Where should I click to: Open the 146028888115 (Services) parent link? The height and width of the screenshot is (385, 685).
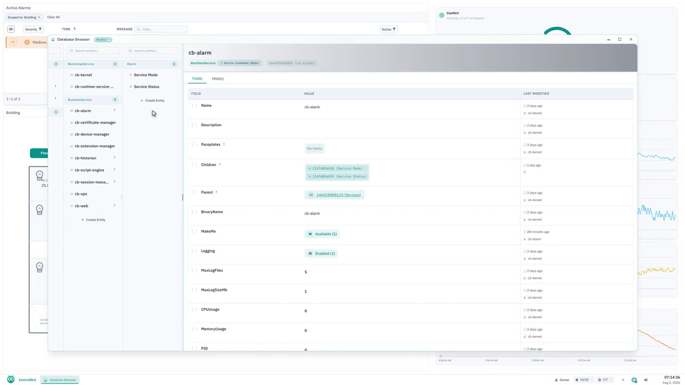pyautogui.click(x=338, y=195)
